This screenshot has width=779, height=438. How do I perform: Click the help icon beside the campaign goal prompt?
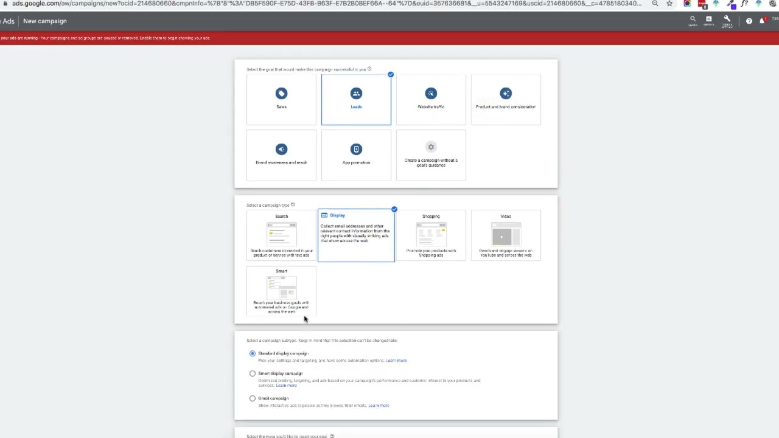click(x=369, y=69)
